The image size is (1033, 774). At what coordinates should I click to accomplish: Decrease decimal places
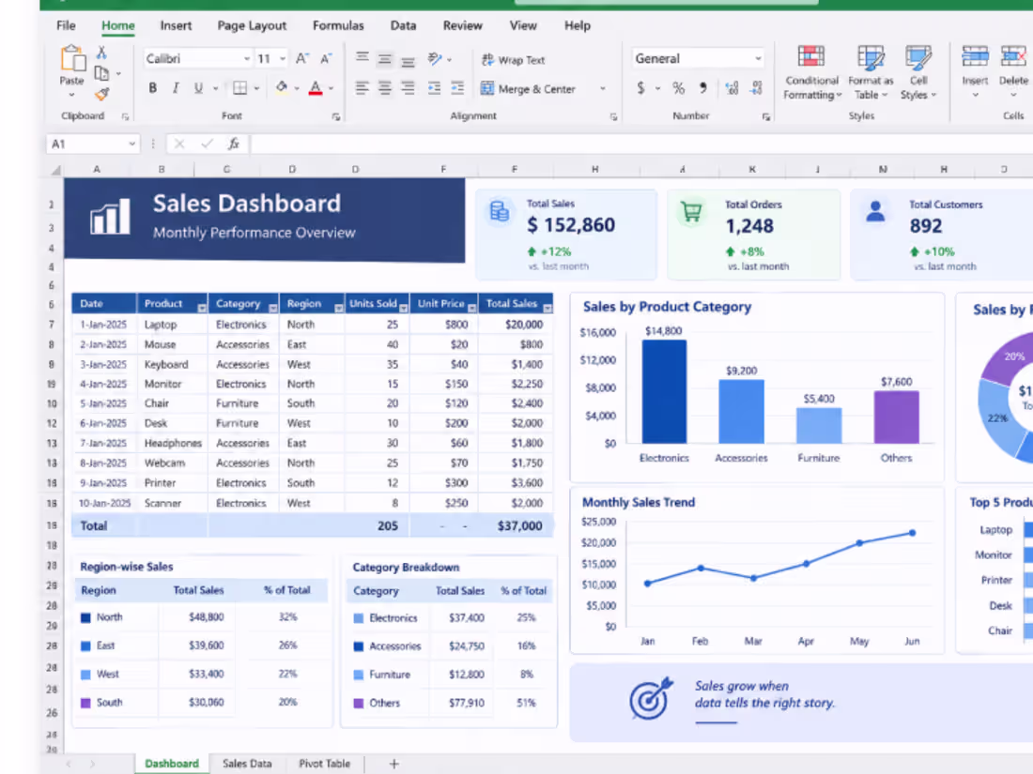(x=756, y=88)
